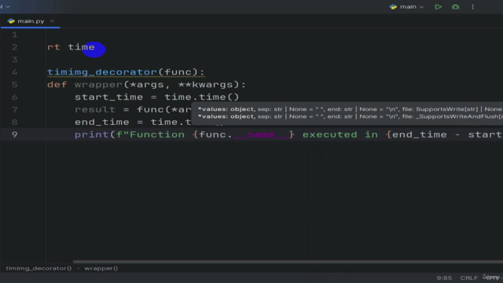Close the main.py tab
503x283 pixels.
(x=52, y=21)
